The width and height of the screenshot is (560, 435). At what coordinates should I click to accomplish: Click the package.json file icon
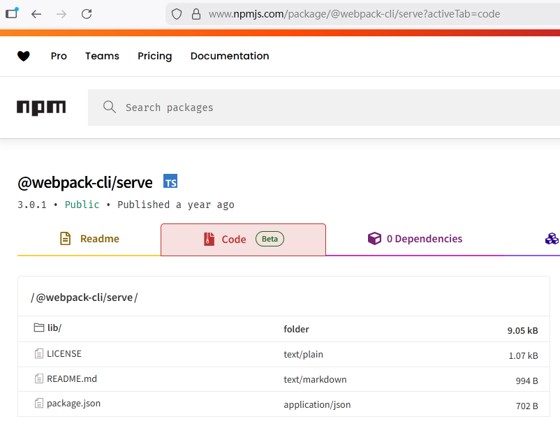tap(39, 403)
